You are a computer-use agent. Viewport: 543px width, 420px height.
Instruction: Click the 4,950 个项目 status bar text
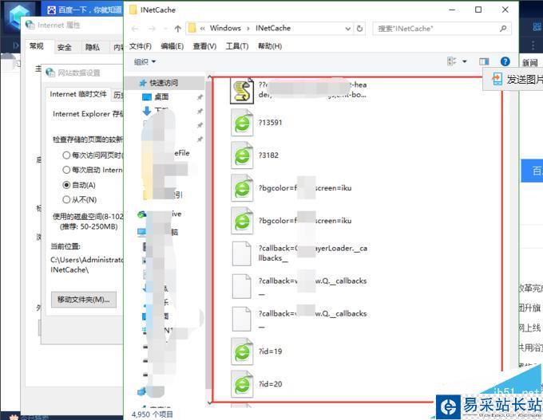pyautogui.click(x=152, y=414)
